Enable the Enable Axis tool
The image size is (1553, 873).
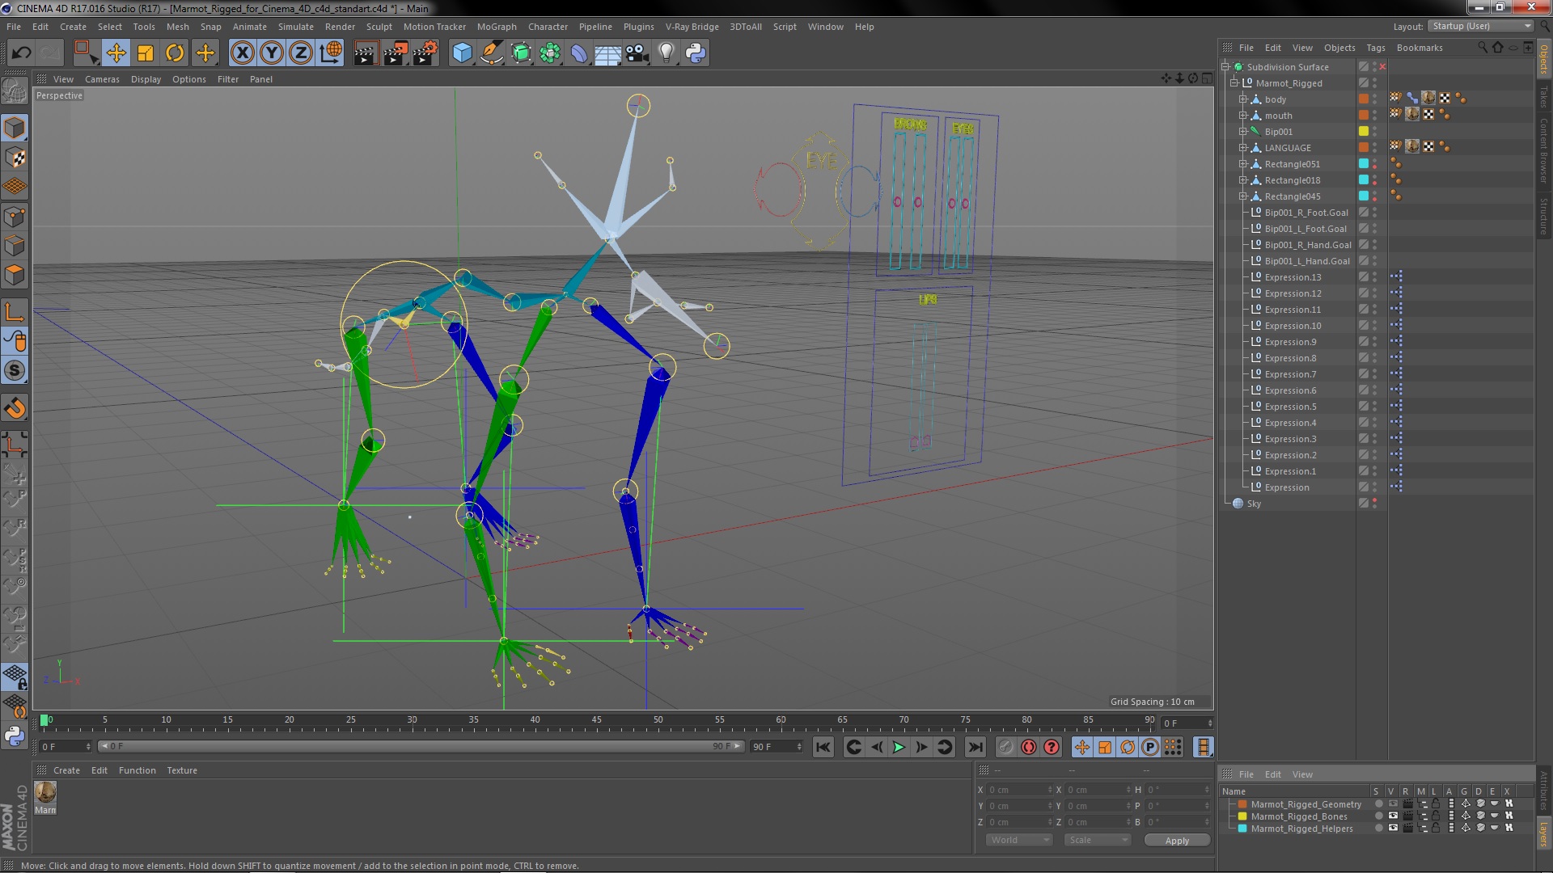(15, 311)
